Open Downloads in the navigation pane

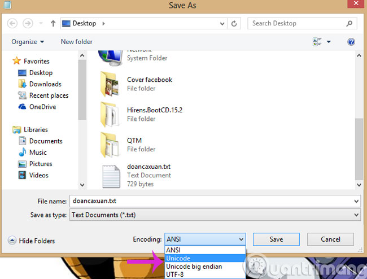click(x=45, y=84)
